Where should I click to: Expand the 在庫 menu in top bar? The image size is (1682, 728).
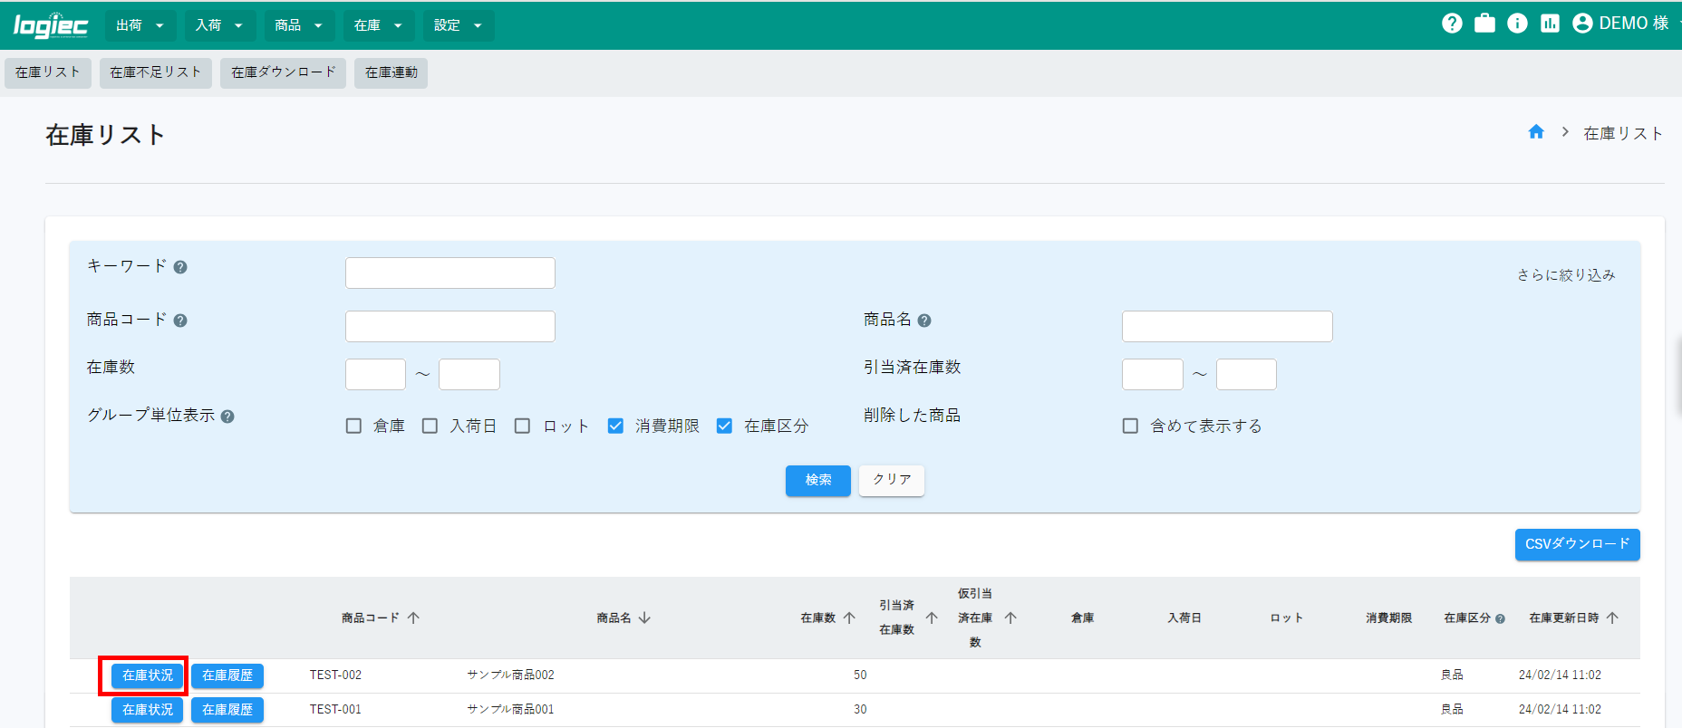(378, 25)
